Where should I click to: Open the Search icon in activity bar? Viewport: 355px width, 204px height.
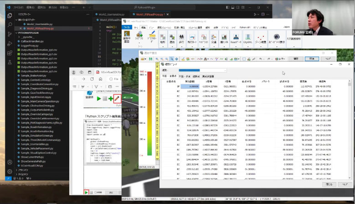[9, 25]
